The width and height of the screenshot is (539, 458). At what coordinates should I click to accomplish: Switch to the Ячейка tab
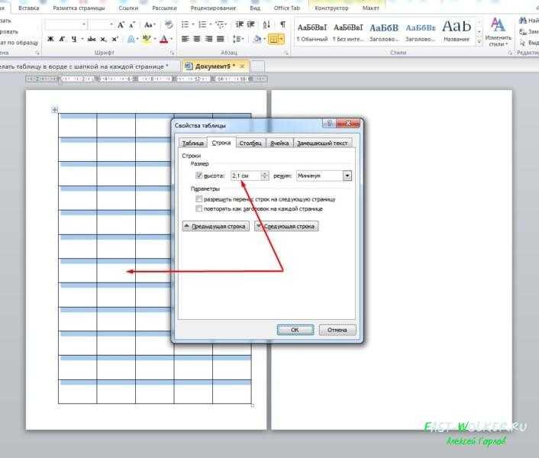279,144
